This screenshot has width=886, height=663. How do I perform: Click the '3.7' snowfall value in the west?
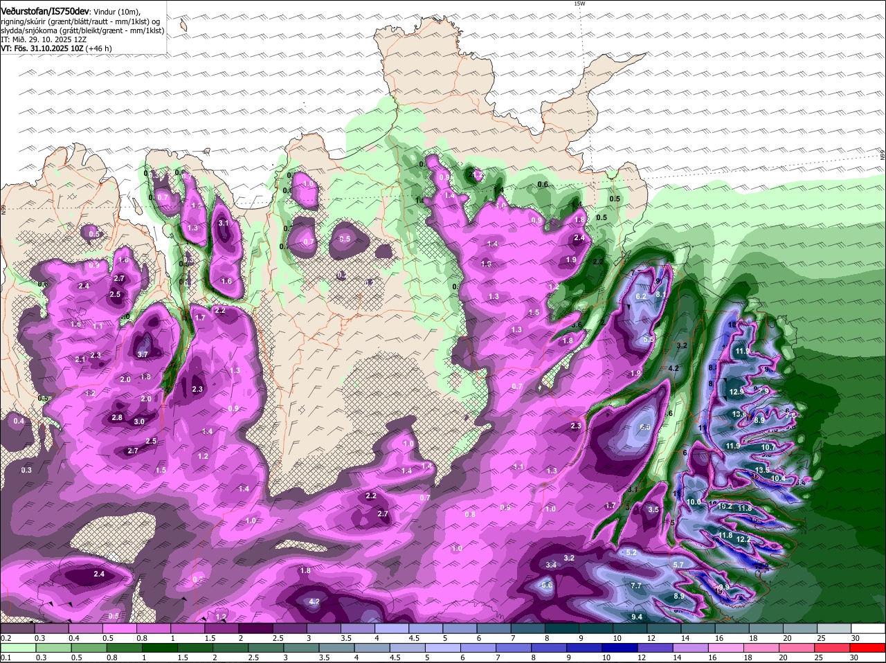click(x=143, y=354)
